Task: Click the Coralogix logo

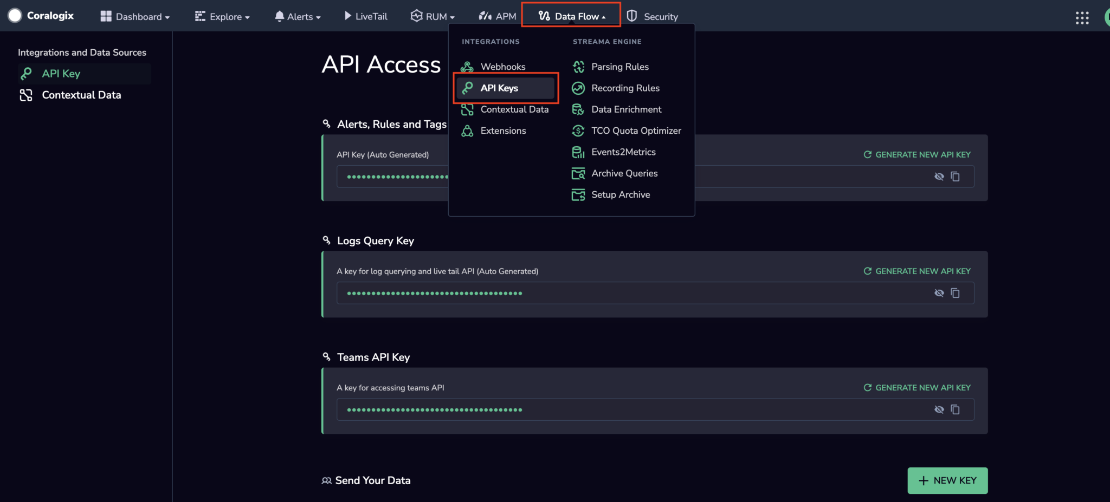Action: point(41,16)
